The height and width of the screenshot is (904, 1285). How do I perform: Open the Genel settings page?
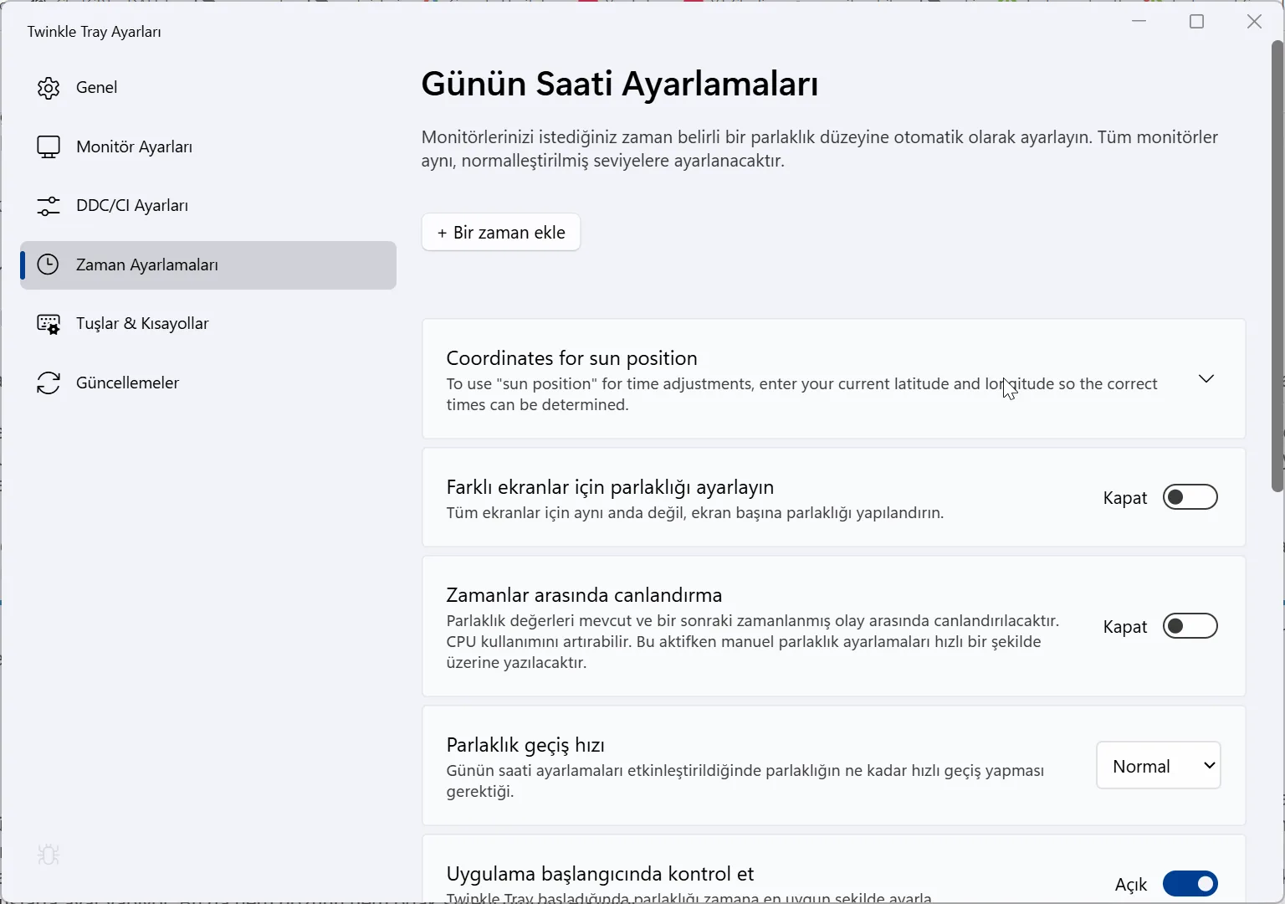point(96,88)
